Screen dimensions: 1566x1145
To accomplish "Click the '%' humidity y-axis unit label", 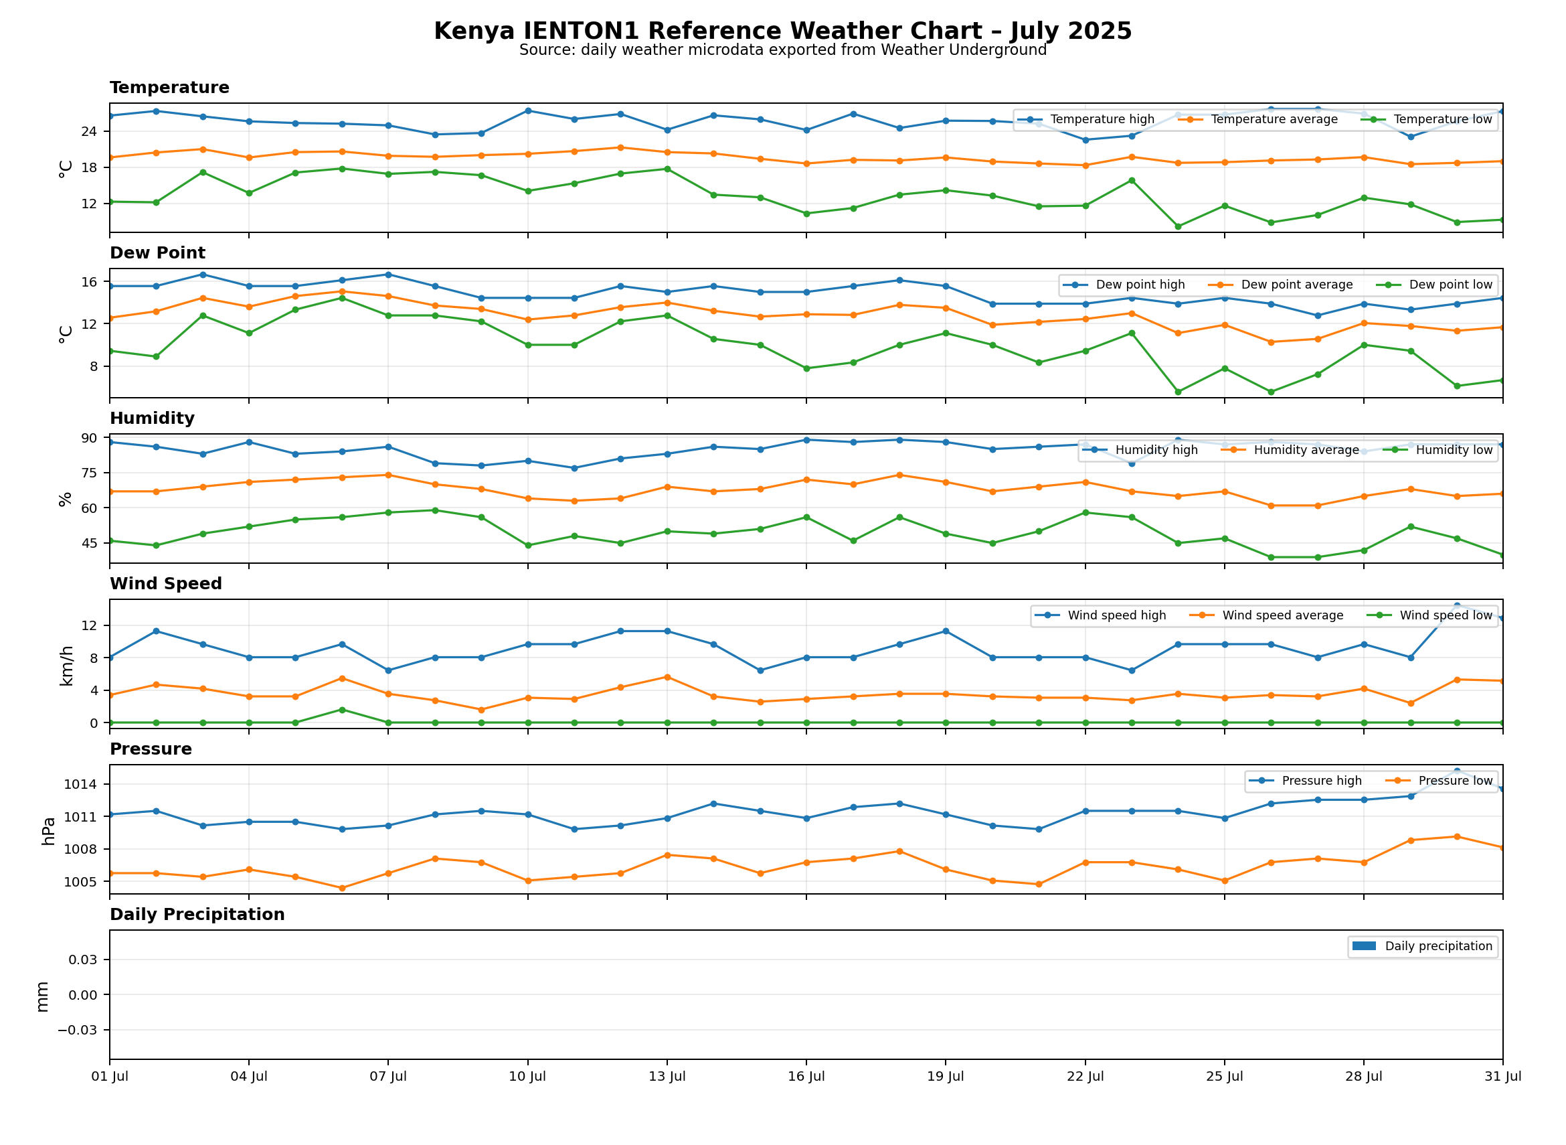I will pyautogui.click(x=66, y=500).
